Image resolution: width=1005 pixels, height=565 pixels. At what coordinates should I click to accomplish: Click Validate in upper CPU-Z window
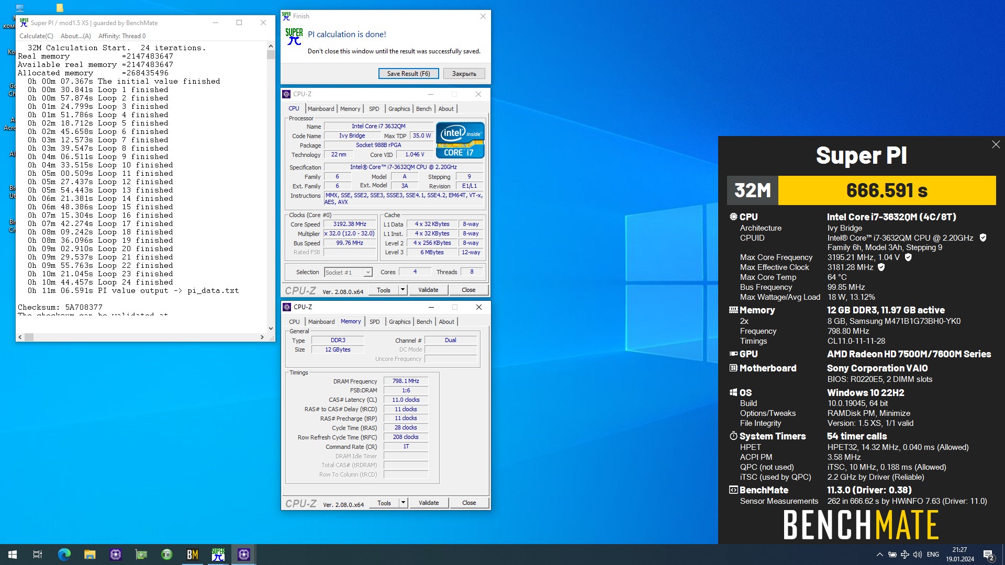pyautogui.click(x=428, y=290)
